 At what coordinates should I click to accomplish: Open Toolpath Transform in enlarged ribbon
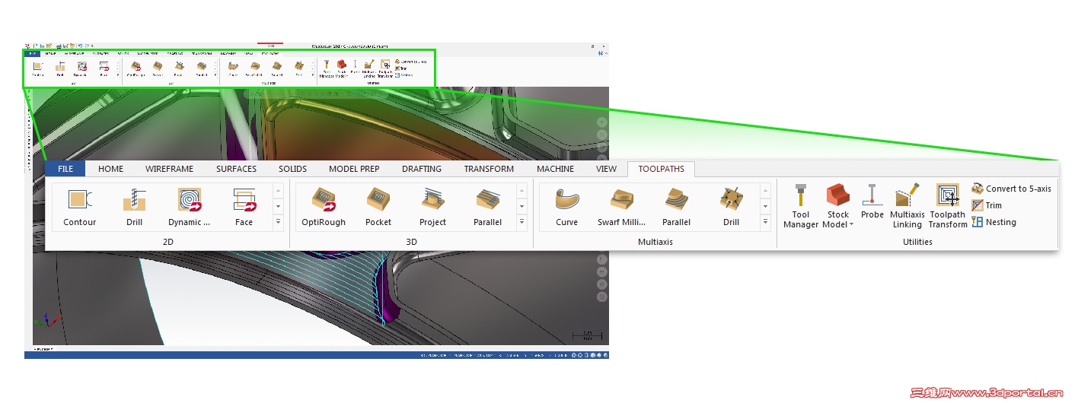click(948, 205)
